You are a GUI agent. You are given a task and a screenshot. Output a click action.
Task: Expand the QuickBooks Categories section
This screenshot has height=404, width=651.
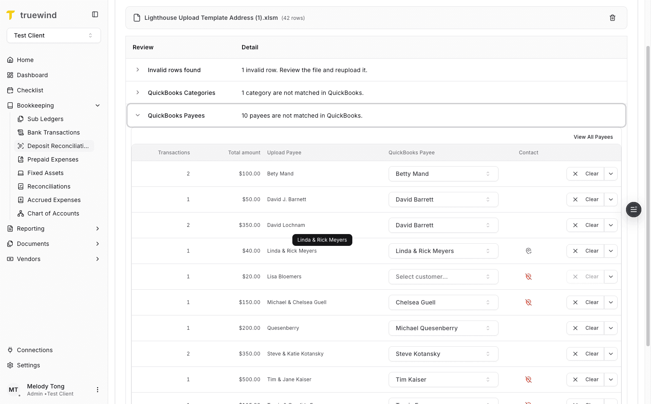[137, 92]
